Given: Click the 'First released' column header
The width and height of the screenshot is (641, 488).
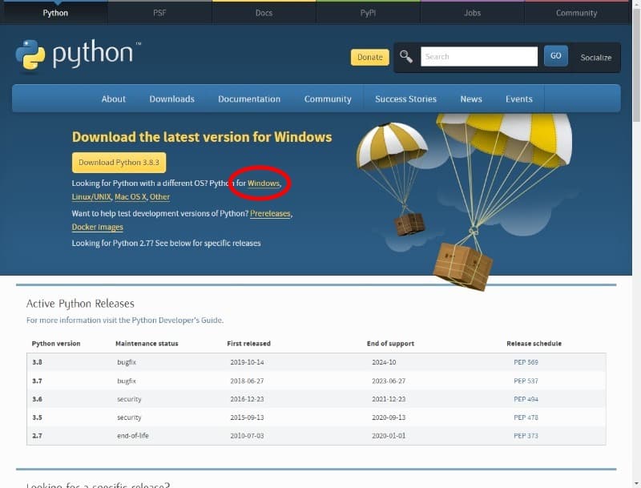Looking at the screenshot, I should 248,343.
